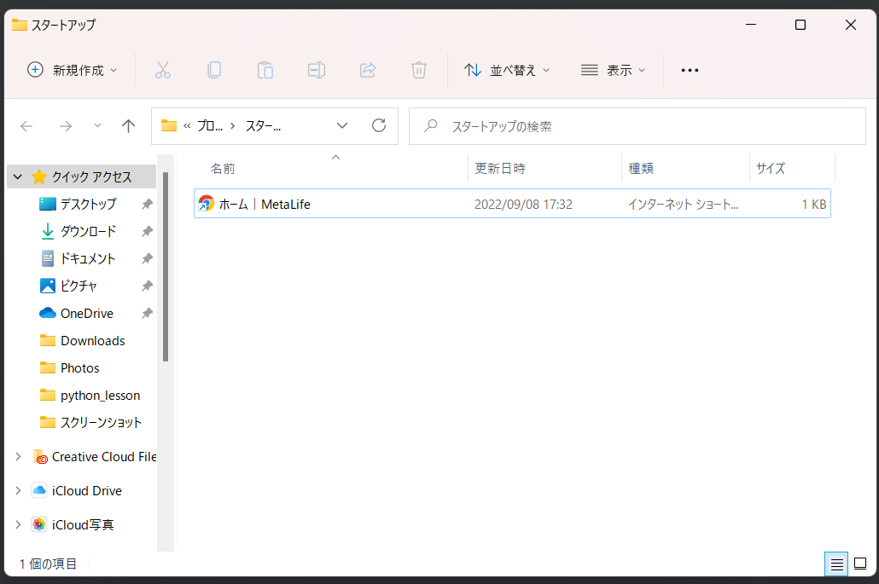Open ピクチャ in the sidebar
Screen dimensions: 879x584
click(79, 286)
